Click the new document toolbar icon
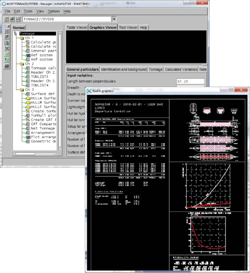Screen dimensions: 250x273 (x=6, y=19)
